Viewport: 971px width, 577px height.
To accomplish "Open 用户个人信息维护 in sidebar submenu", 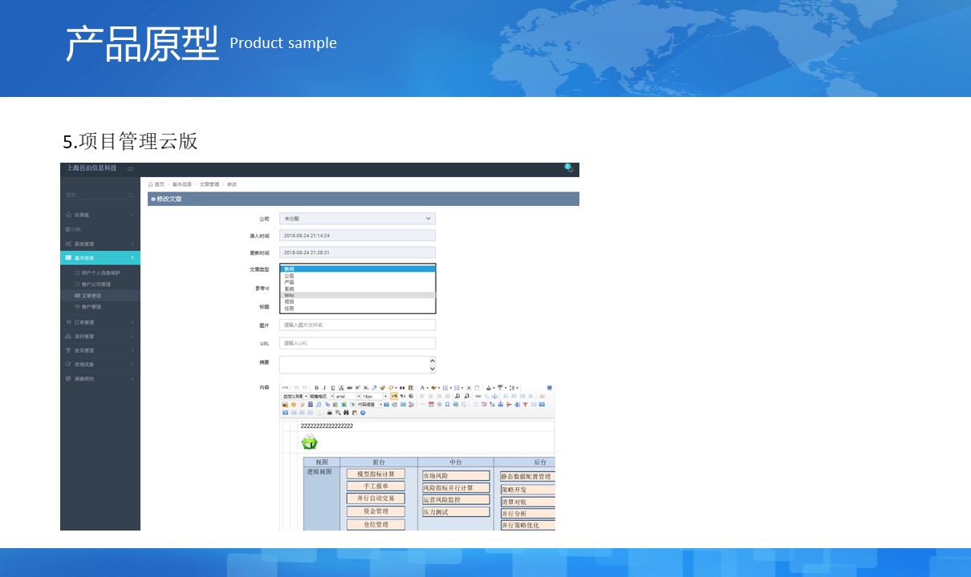I will pyautogui.click(x=100, y=273).
